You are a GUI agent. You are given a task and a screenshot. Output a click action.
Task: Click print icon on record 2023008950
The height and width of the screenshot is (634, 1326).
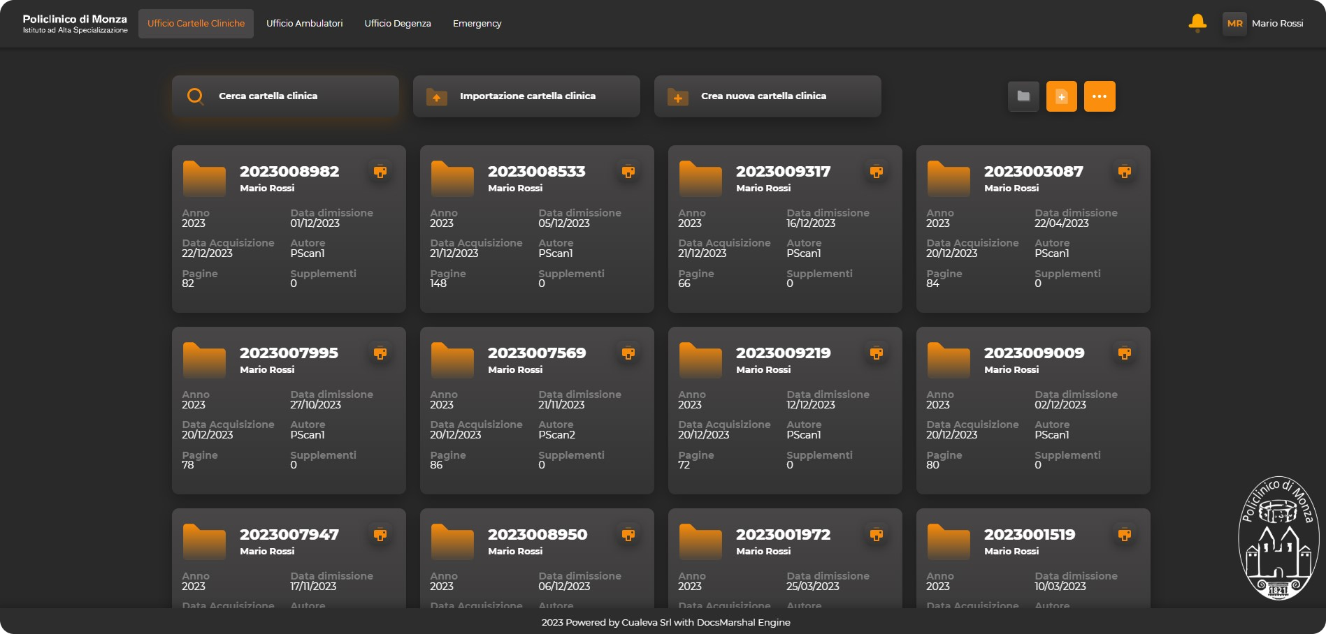(x=628, y=535)
